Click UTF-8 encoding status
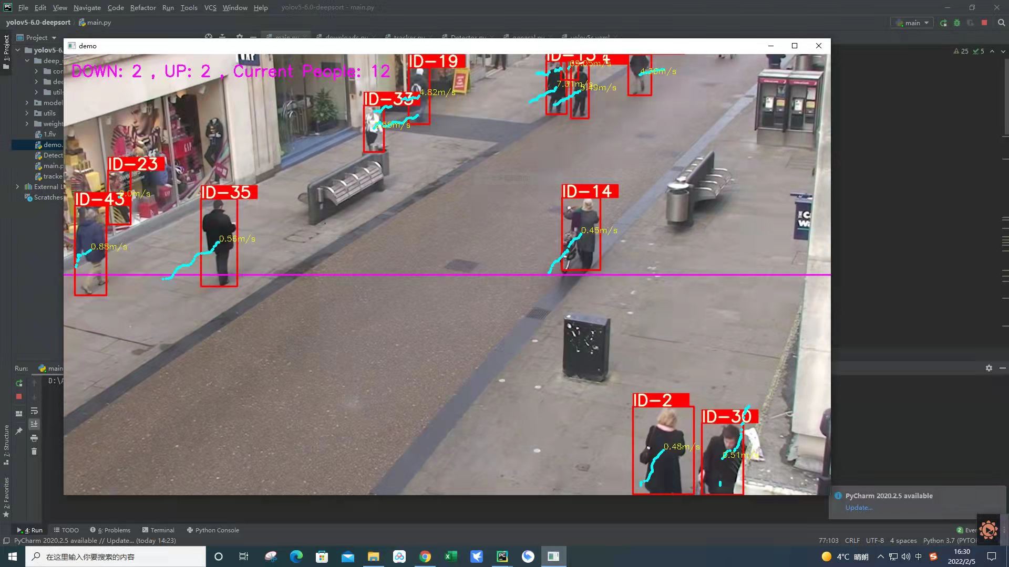This screenshot has height=567, width=1009. (x=875, y=541)
